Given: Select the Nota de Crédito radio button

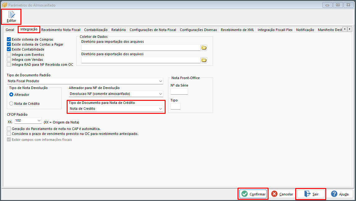Looking at the screenshot, I should coord(11,104).
